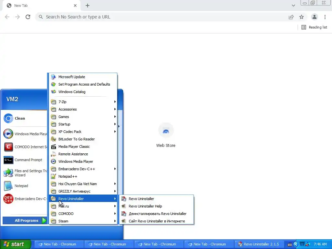Click the All Programs button
332x249 pixels.
point(25,220)
